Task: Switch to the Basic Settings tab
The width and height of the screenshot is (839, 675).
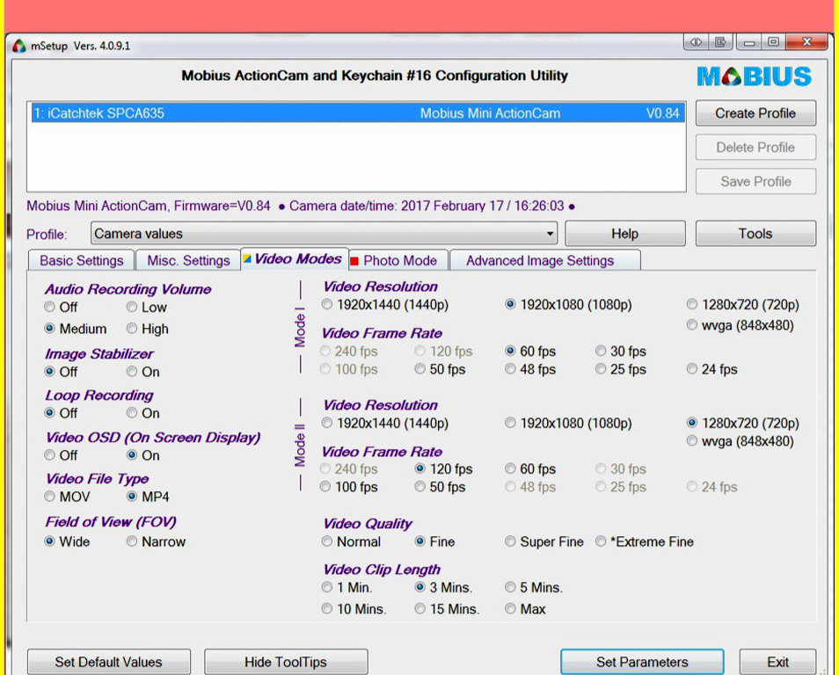Action: [81, 260]
